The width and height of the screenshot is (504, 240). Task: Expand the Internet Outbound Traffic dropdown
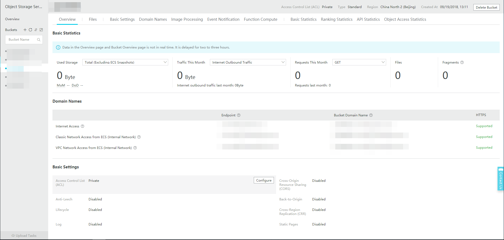point(248,62)
